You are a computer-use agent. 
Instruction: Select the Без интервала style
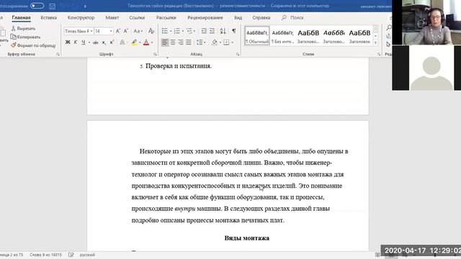point(282,36)
